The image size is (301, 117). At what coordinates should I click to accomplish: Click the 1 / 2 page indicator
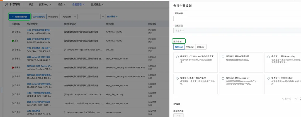[x=295, y=99]
